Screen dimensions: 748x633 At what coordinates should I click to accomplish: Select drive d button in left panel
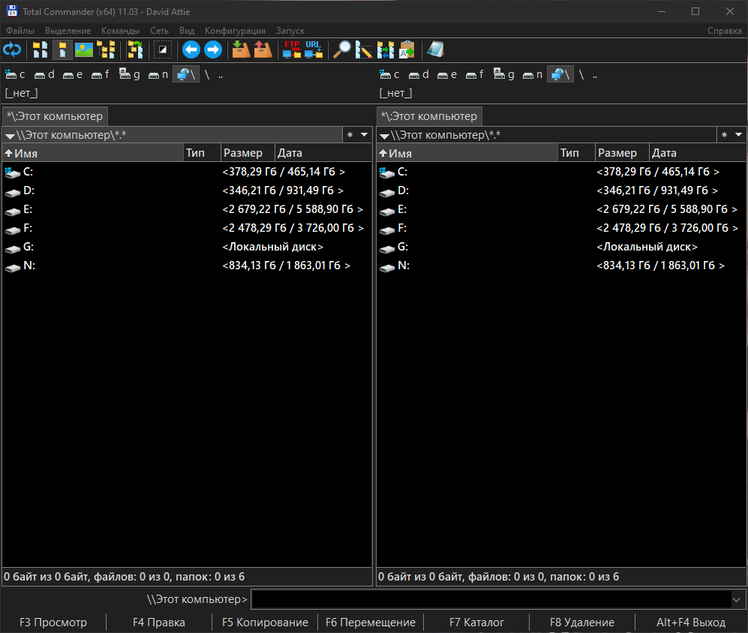tap(44, 74)
